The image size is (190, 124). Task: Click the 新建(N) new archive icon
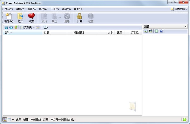point(9,18)
